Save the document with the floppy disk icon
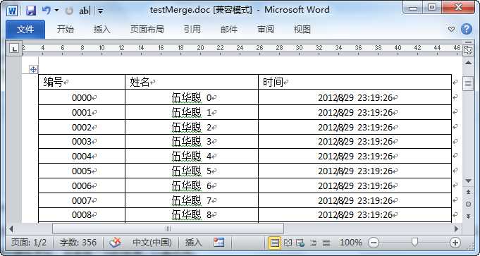 click(x=31, y=11)
